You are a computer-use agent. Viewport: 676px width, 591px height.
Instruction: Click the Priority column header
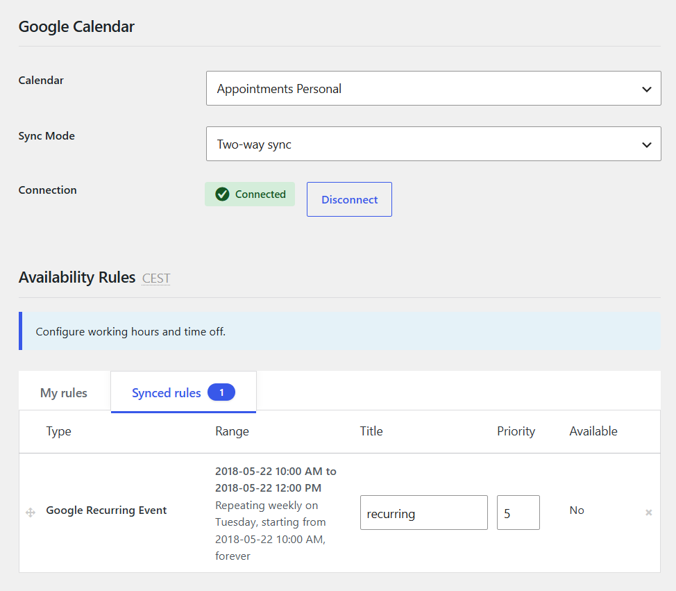[516, 431]
